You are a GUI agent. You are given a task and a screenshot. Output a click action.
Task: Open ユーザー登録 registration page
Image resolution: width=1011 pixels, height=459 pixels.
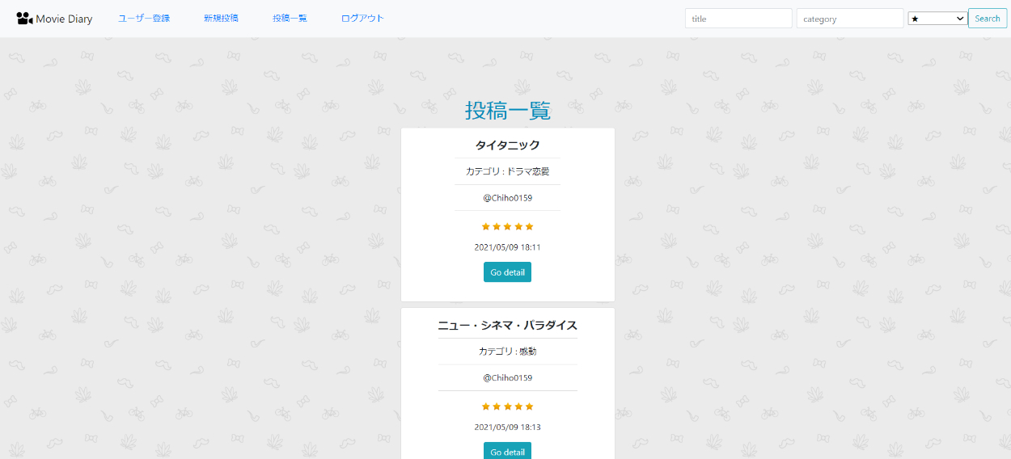(144, 18)
